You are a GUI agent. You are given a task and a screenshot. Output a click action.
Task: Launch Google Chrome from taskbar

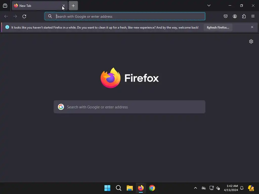click(x=152, y=188)
